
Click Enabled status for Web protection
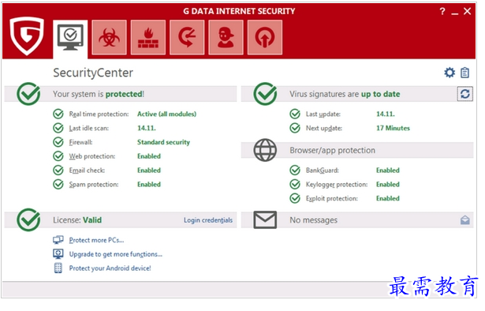149,156
